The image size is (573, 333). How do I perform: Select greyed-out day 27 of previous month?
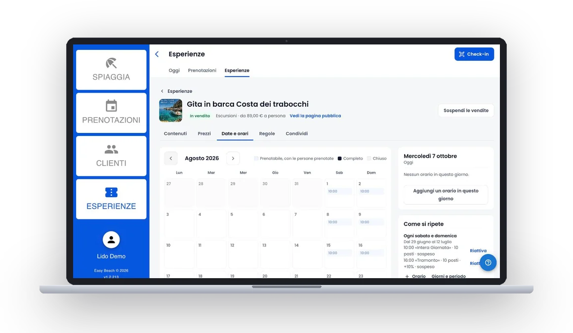click(x=179, y=193)
